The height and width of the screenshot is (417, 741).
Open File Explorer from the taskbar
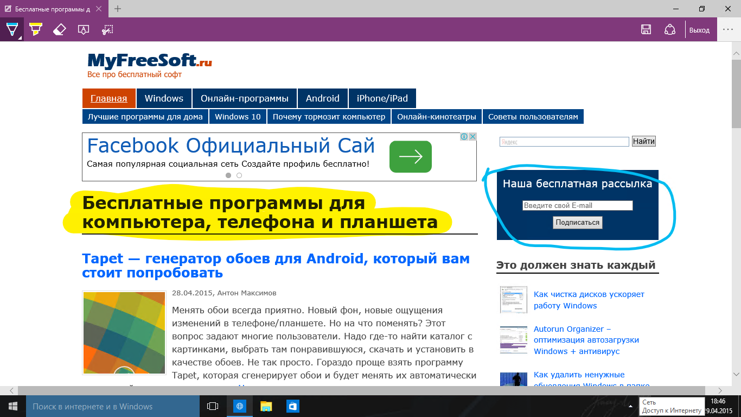point(266,406)
